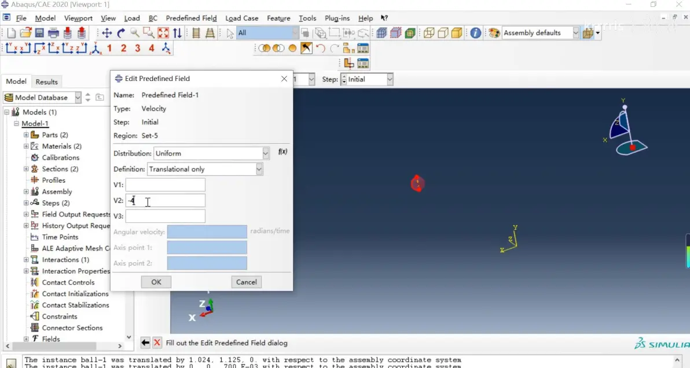The width and height of the screenshot is (690, 368).
Task: Enable the hidden render style cube
Action: (443, 33)
